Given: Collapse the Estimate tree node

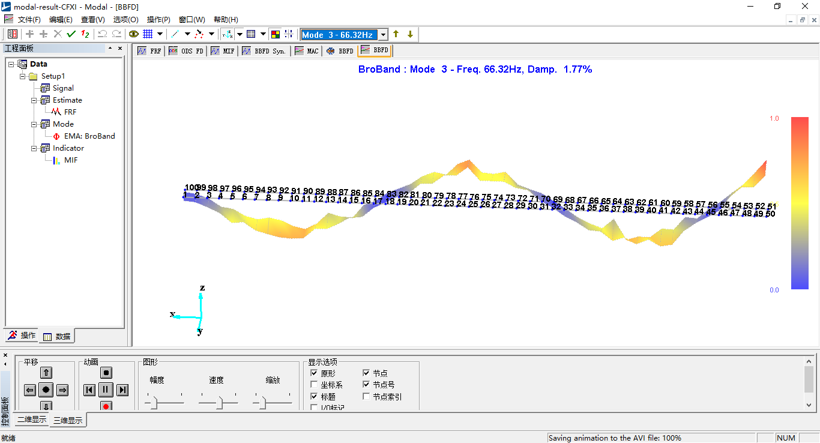Looking at the screenshot, I should [x=34, y=100].
